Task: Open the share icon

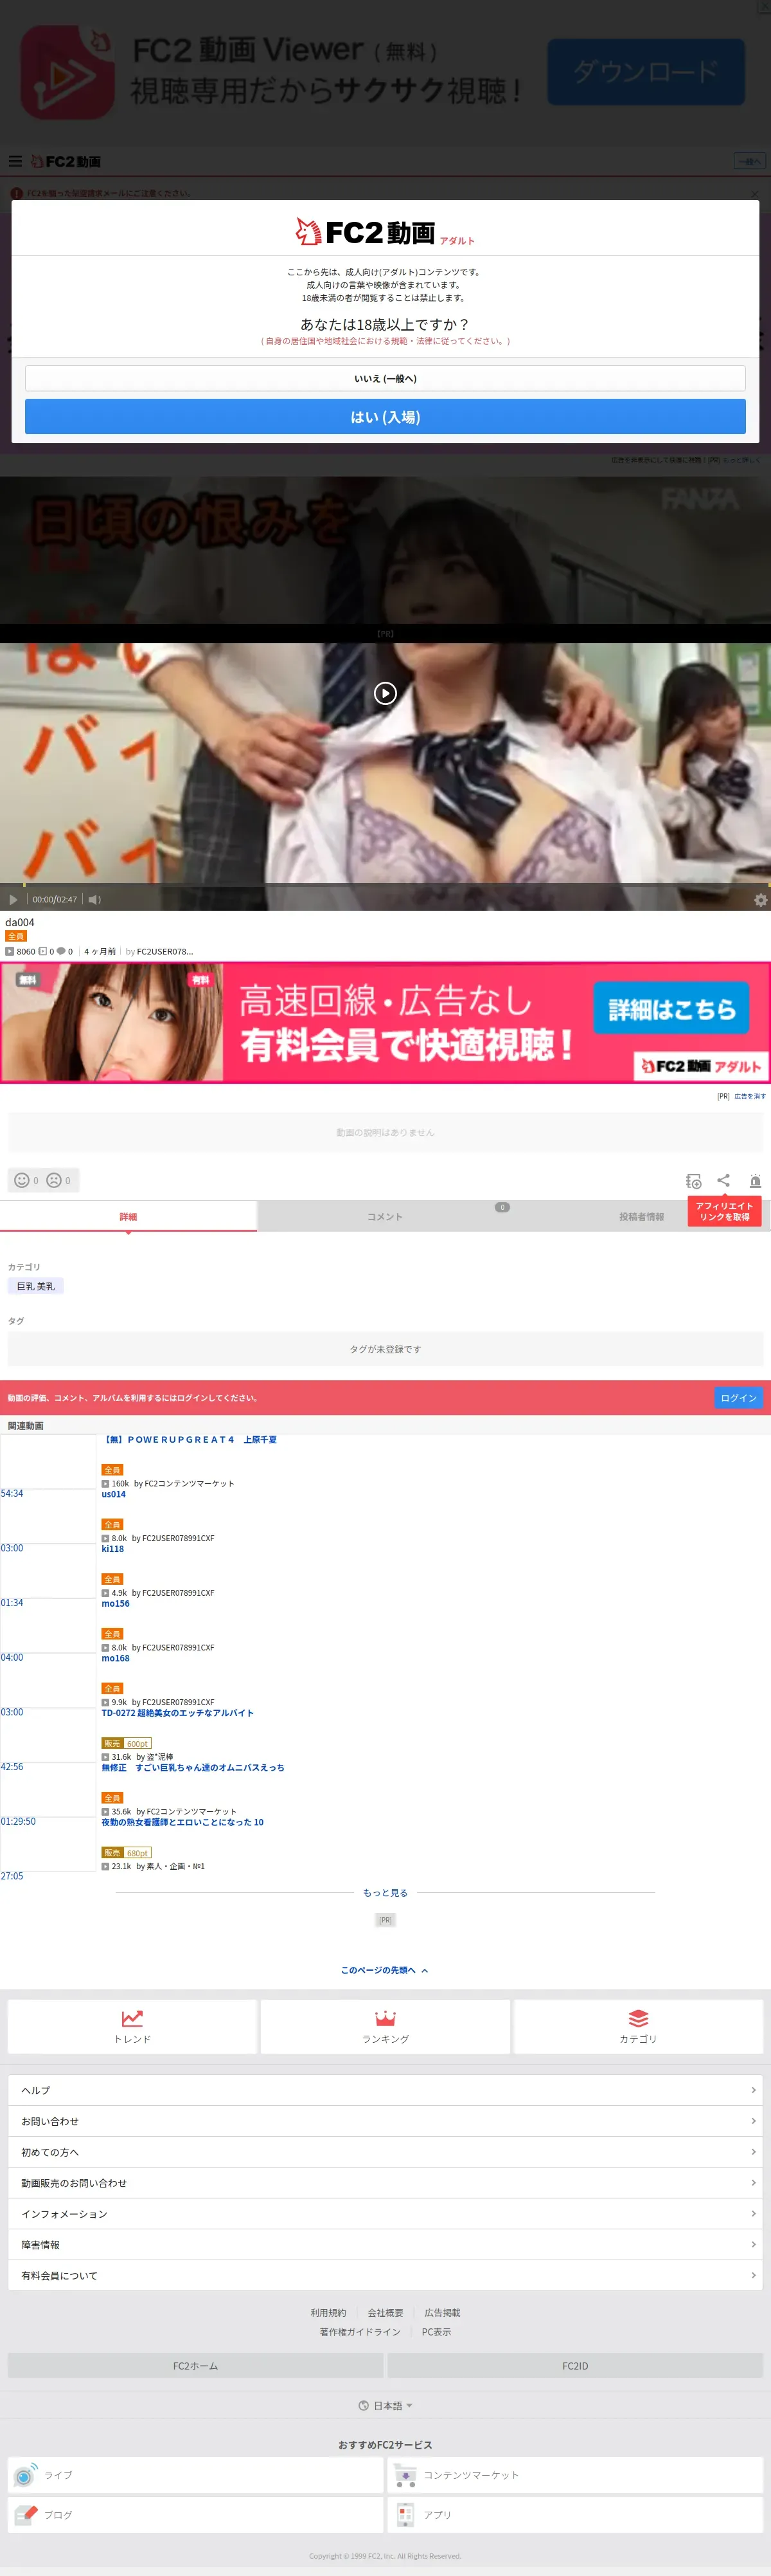Action: point(724,1180)
